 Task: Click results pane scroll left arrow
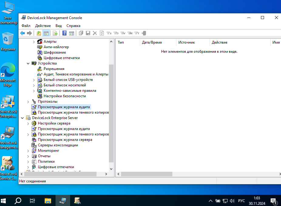coord(118,174)
